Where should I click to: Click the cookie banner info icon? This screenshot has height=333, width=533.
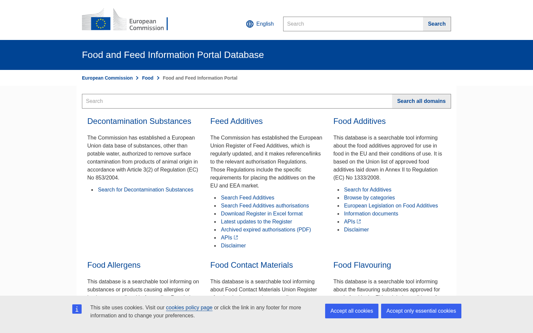[77, 309]
